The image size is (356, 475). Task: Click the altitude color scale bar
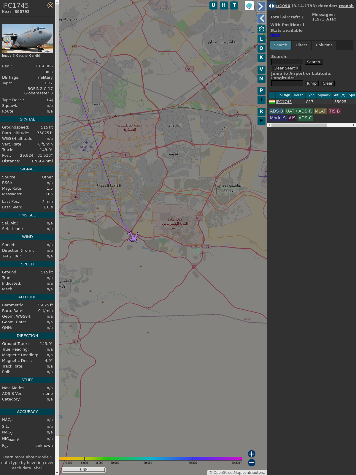[x=151, y=459]
